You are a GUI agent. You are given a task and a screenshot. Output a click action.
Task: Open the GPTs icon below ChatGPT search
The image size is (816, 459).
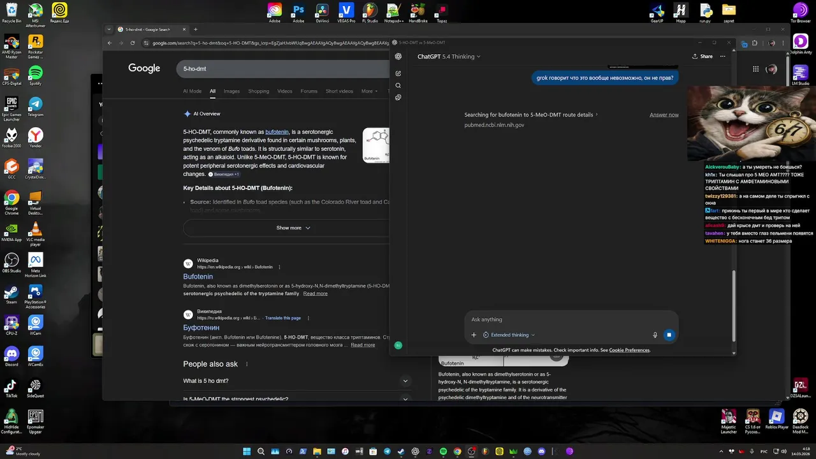point(398,98)
